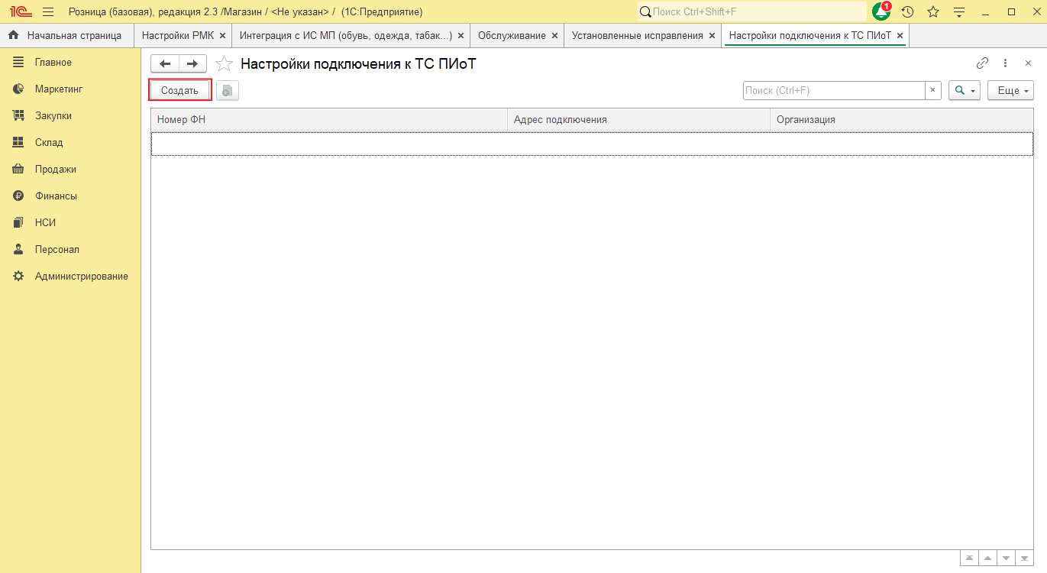Sort by the Организация column header

tap(902, 120)
